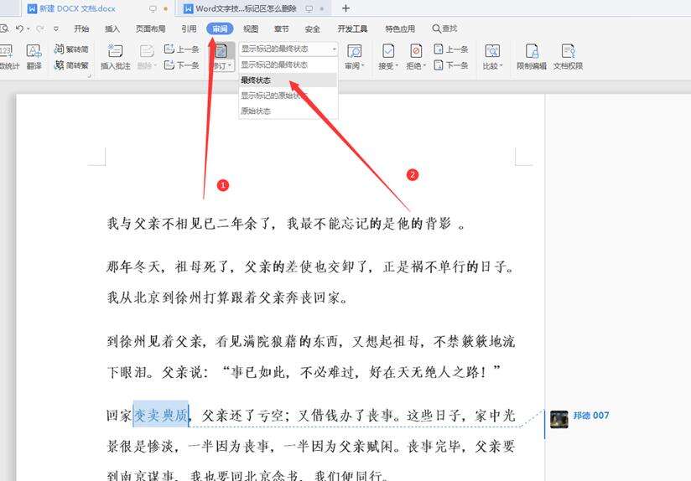The width and height of the screenshot is (691, 481).
Task: Open the 页面布局 ribbon tab
Action: click(151, 28)
